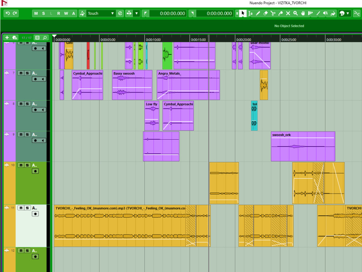Screen dimensions: 362x272
Task: Select the 'Low fly' audio clip
Action: [x=152, y=116]
